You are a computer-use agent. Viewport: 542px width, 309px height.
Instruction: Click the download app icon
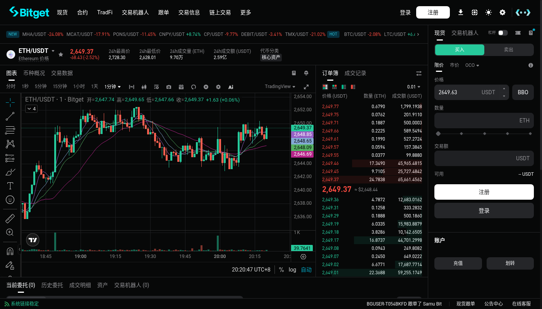(x=461, y=12)
